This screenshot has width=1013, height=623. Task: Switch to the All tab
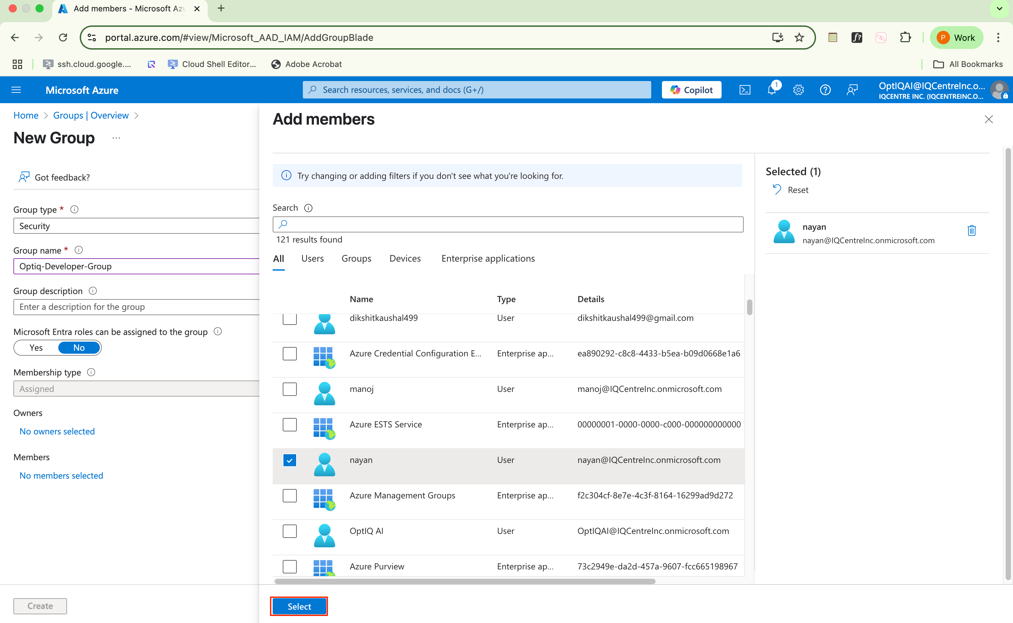click(278, 259)
